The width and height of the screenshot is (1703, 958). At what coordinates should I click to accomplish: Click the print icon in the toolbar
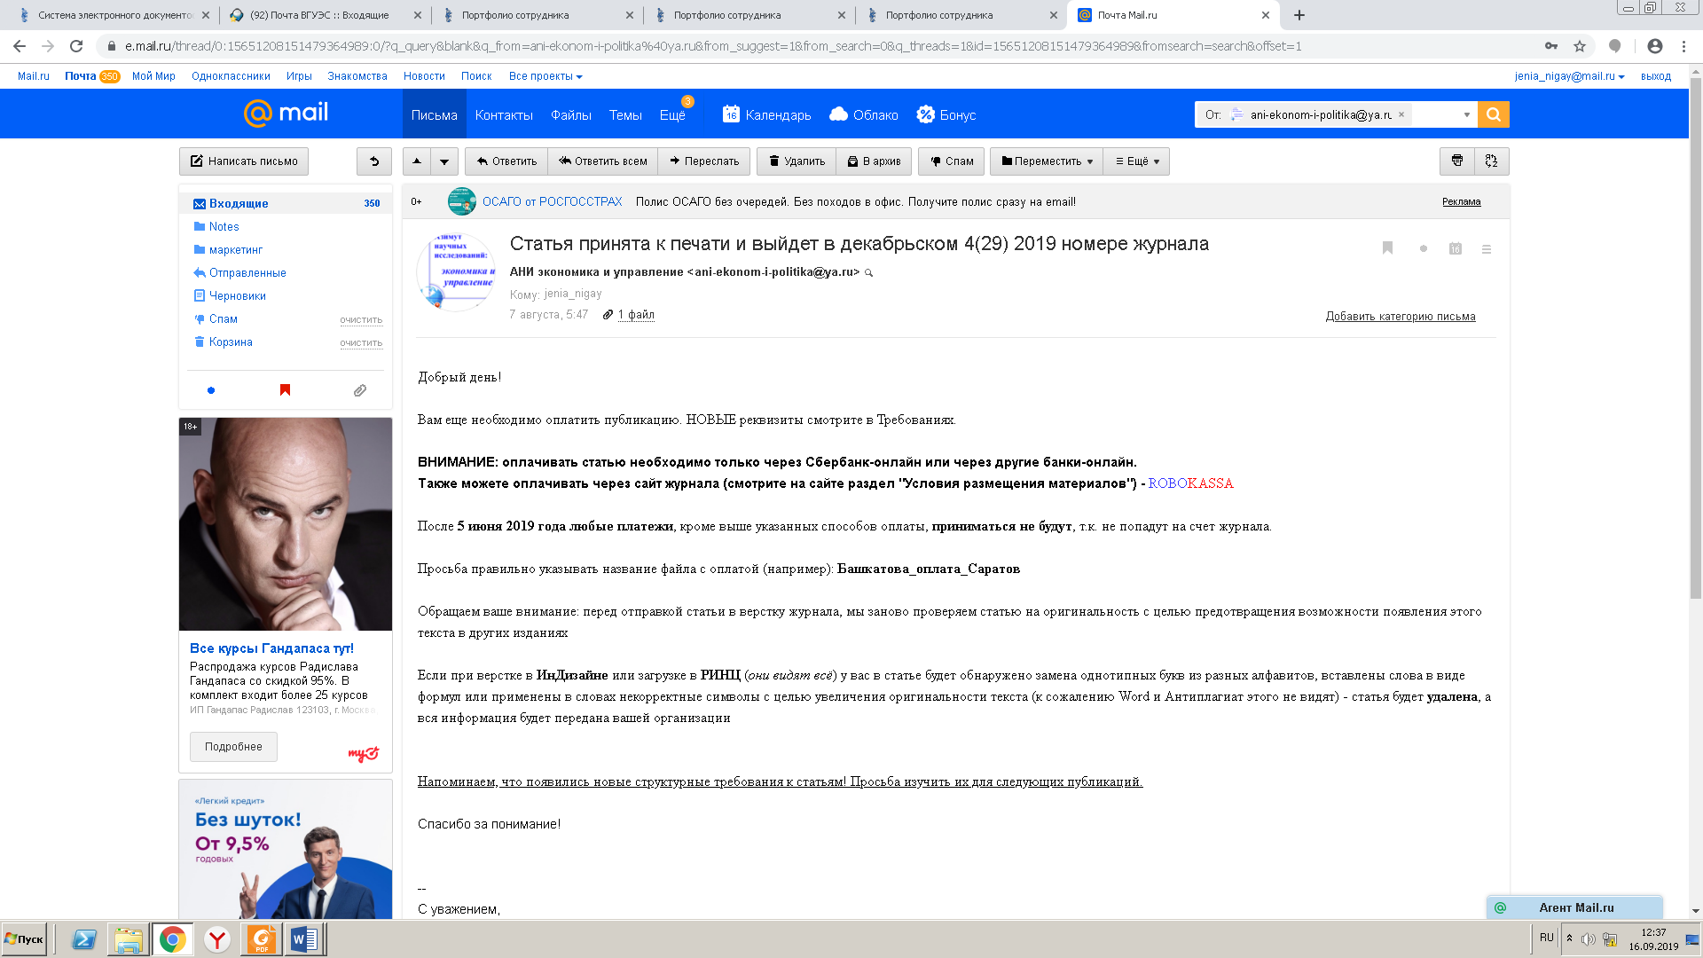(1456, 161)
